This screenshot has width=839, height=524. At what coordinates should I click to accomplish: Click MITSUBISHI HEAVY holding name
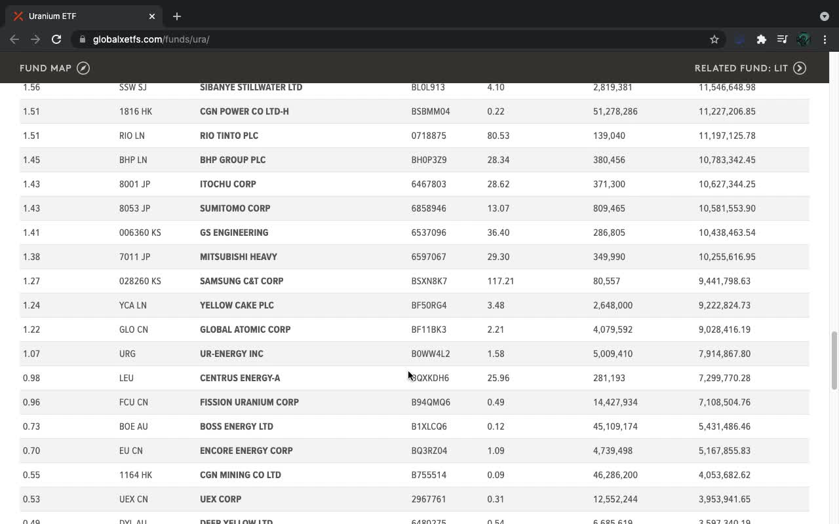point(239,257)
